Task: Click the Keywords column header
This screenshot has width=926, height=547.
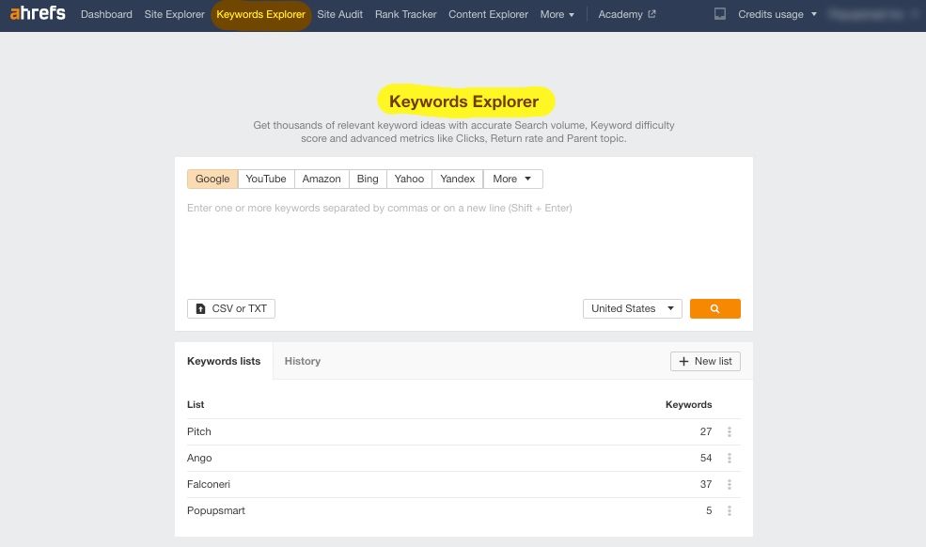Action: click(x=688, y=405)
